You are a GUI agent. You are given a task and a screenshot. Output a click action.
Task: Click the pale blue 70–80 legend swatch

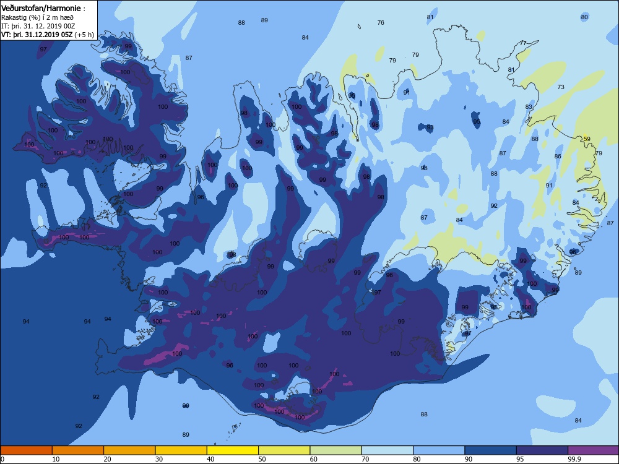tap(387, 450)
